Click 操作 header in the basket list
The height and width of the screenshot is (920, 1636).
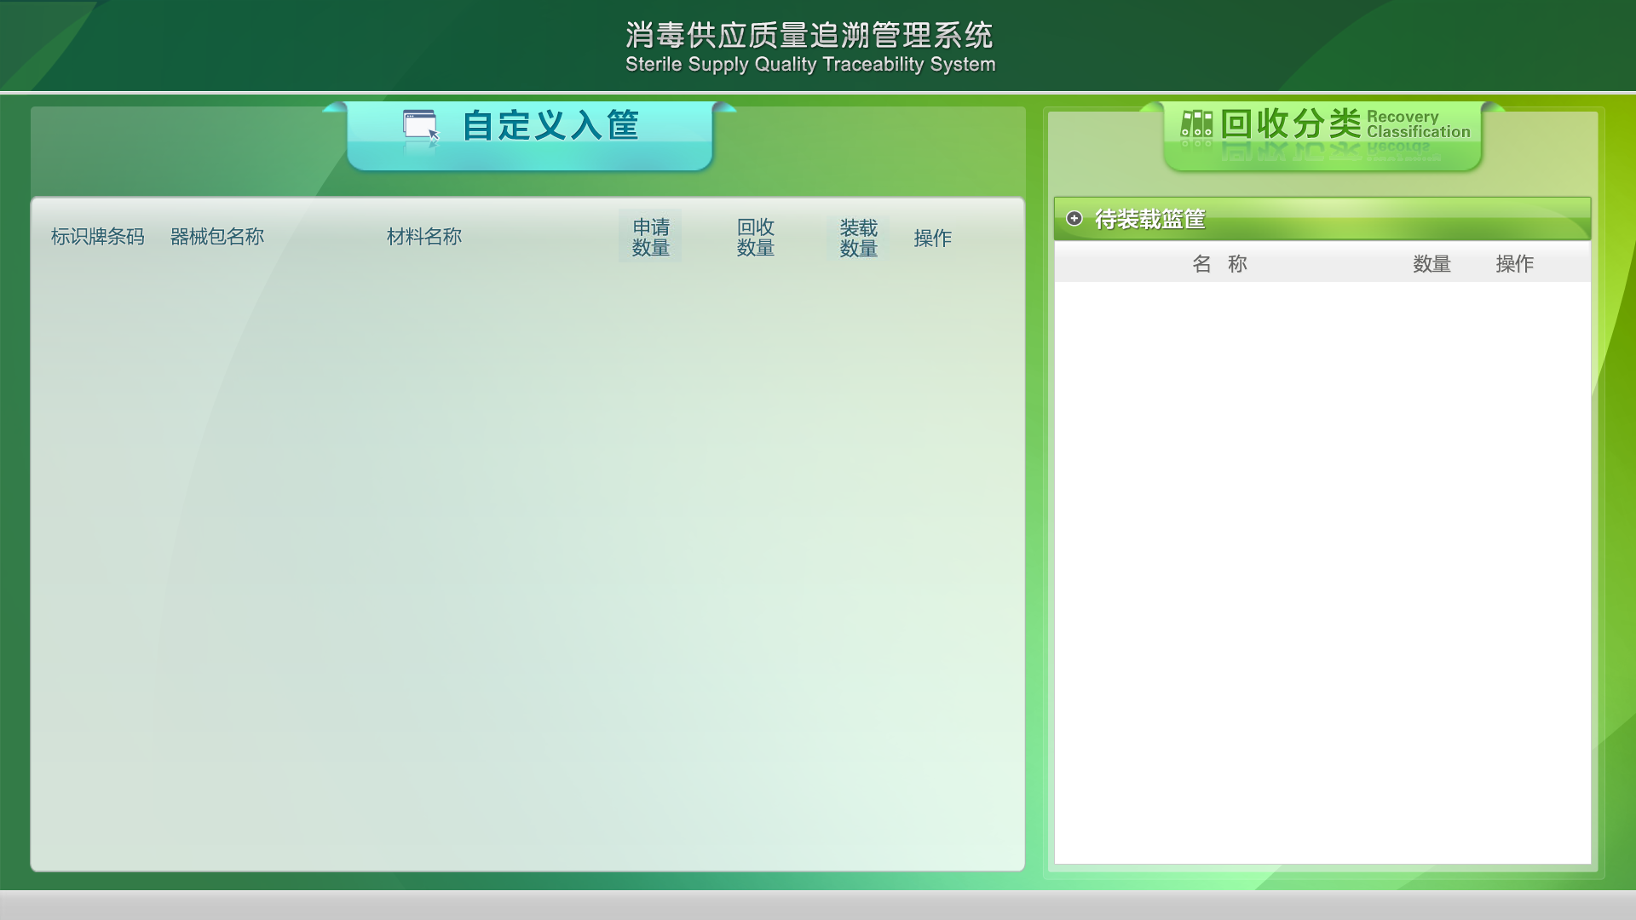coord(1514,264)
